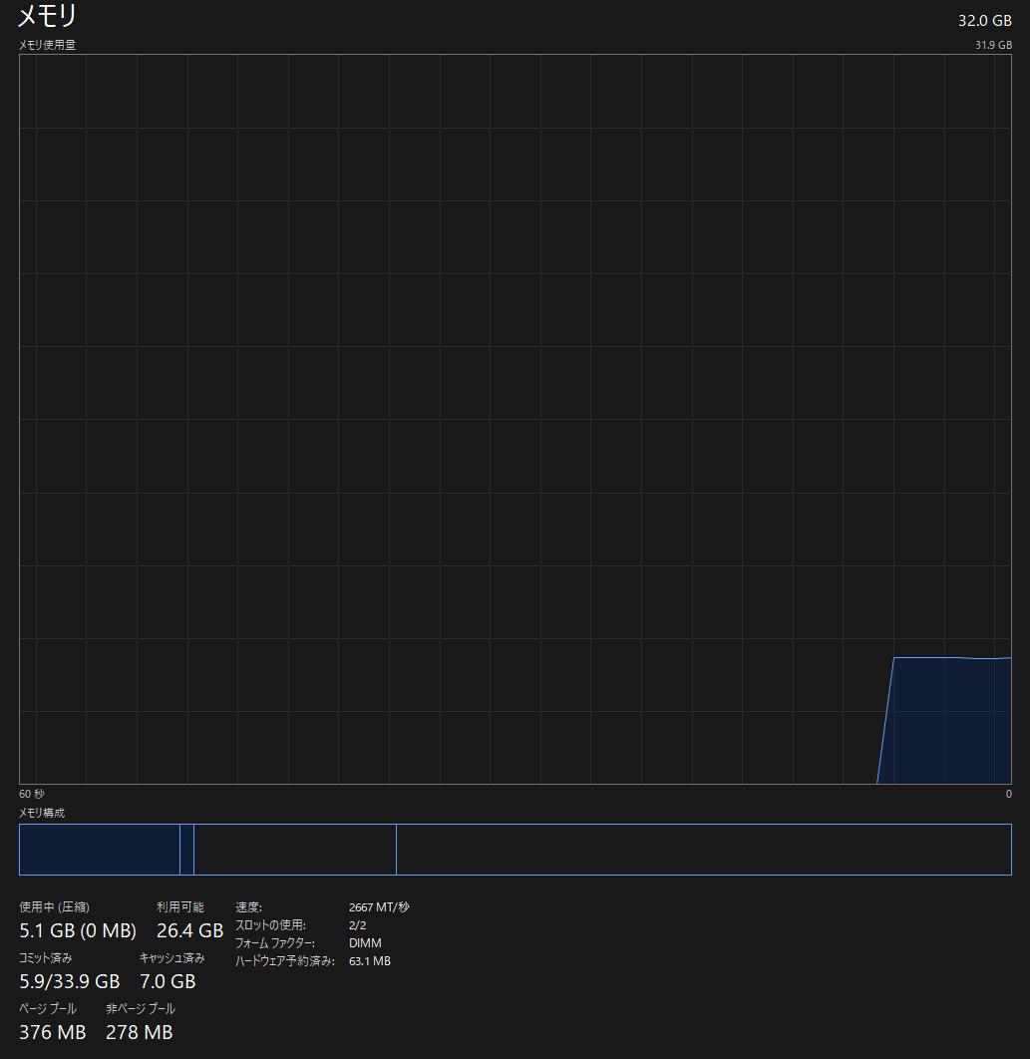1030x1059 pixels.
Task: Click the コミット済み value 5.9/33.9 GB
Action: (69, 981)
